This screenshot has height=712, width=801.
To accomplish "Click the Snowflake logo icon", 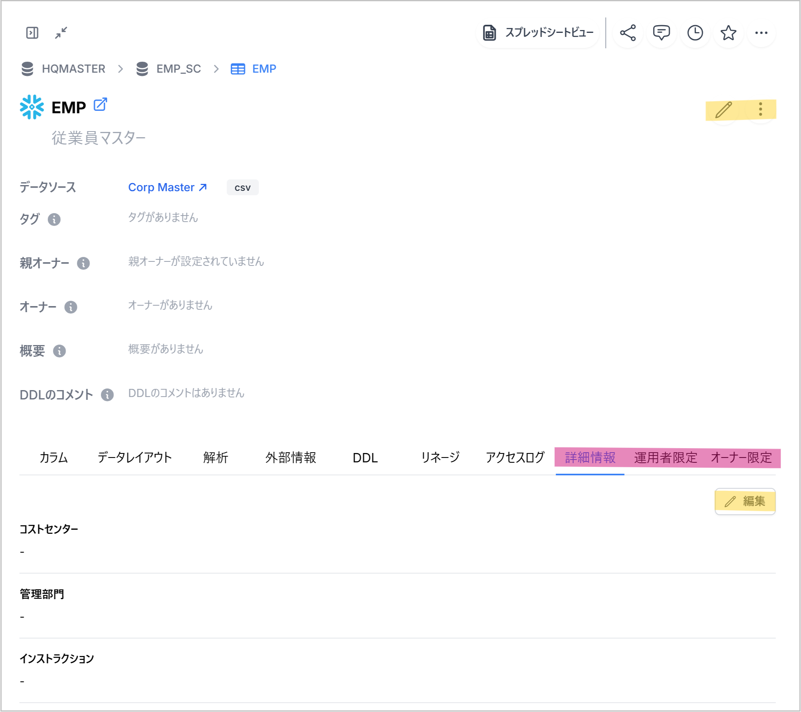I will (32, 107).
